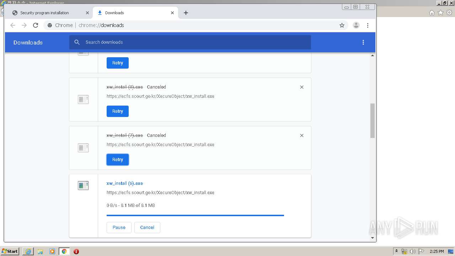The height and width of the screenshot is (256, 455).
Task: Click the source URL of xw_install (8).exe
Action: tap(160, 96)
